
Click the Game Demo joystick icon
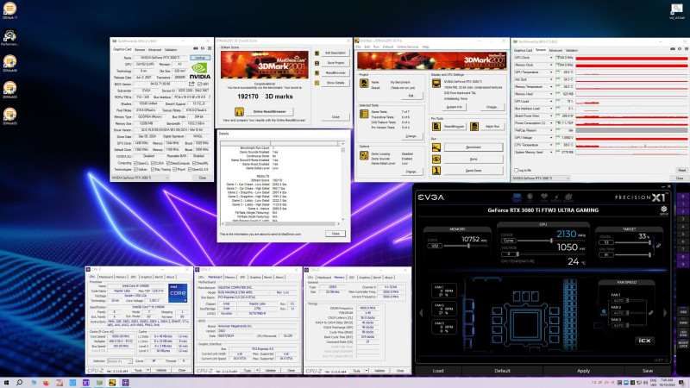[436, 170]
